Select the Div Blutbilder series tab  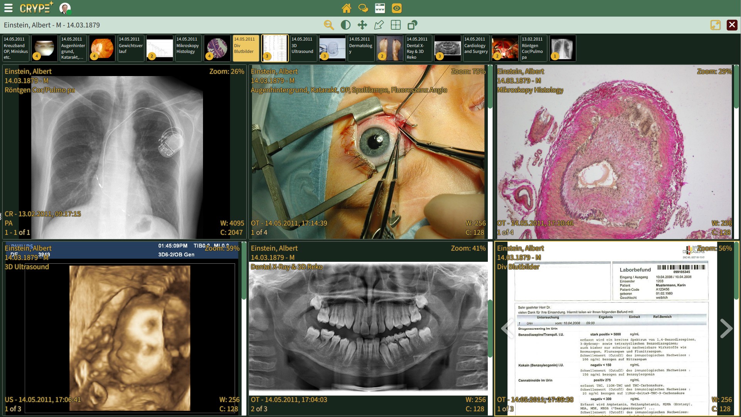[245, 48]
